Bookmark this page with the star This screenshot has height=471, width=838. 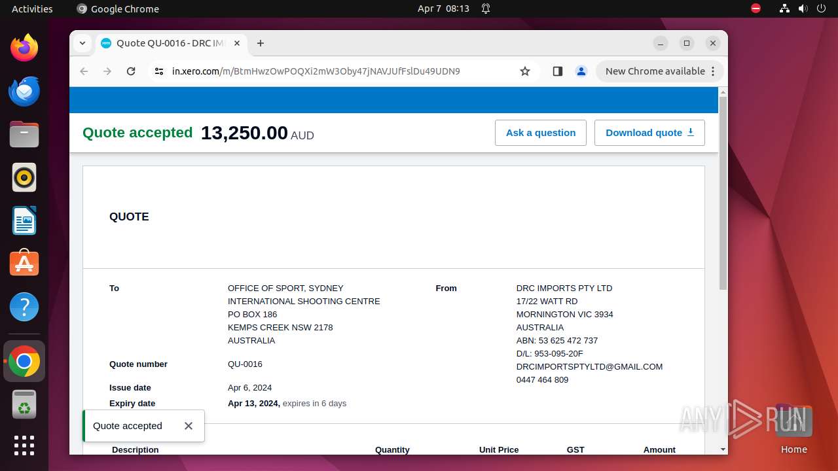pos(525,71)
